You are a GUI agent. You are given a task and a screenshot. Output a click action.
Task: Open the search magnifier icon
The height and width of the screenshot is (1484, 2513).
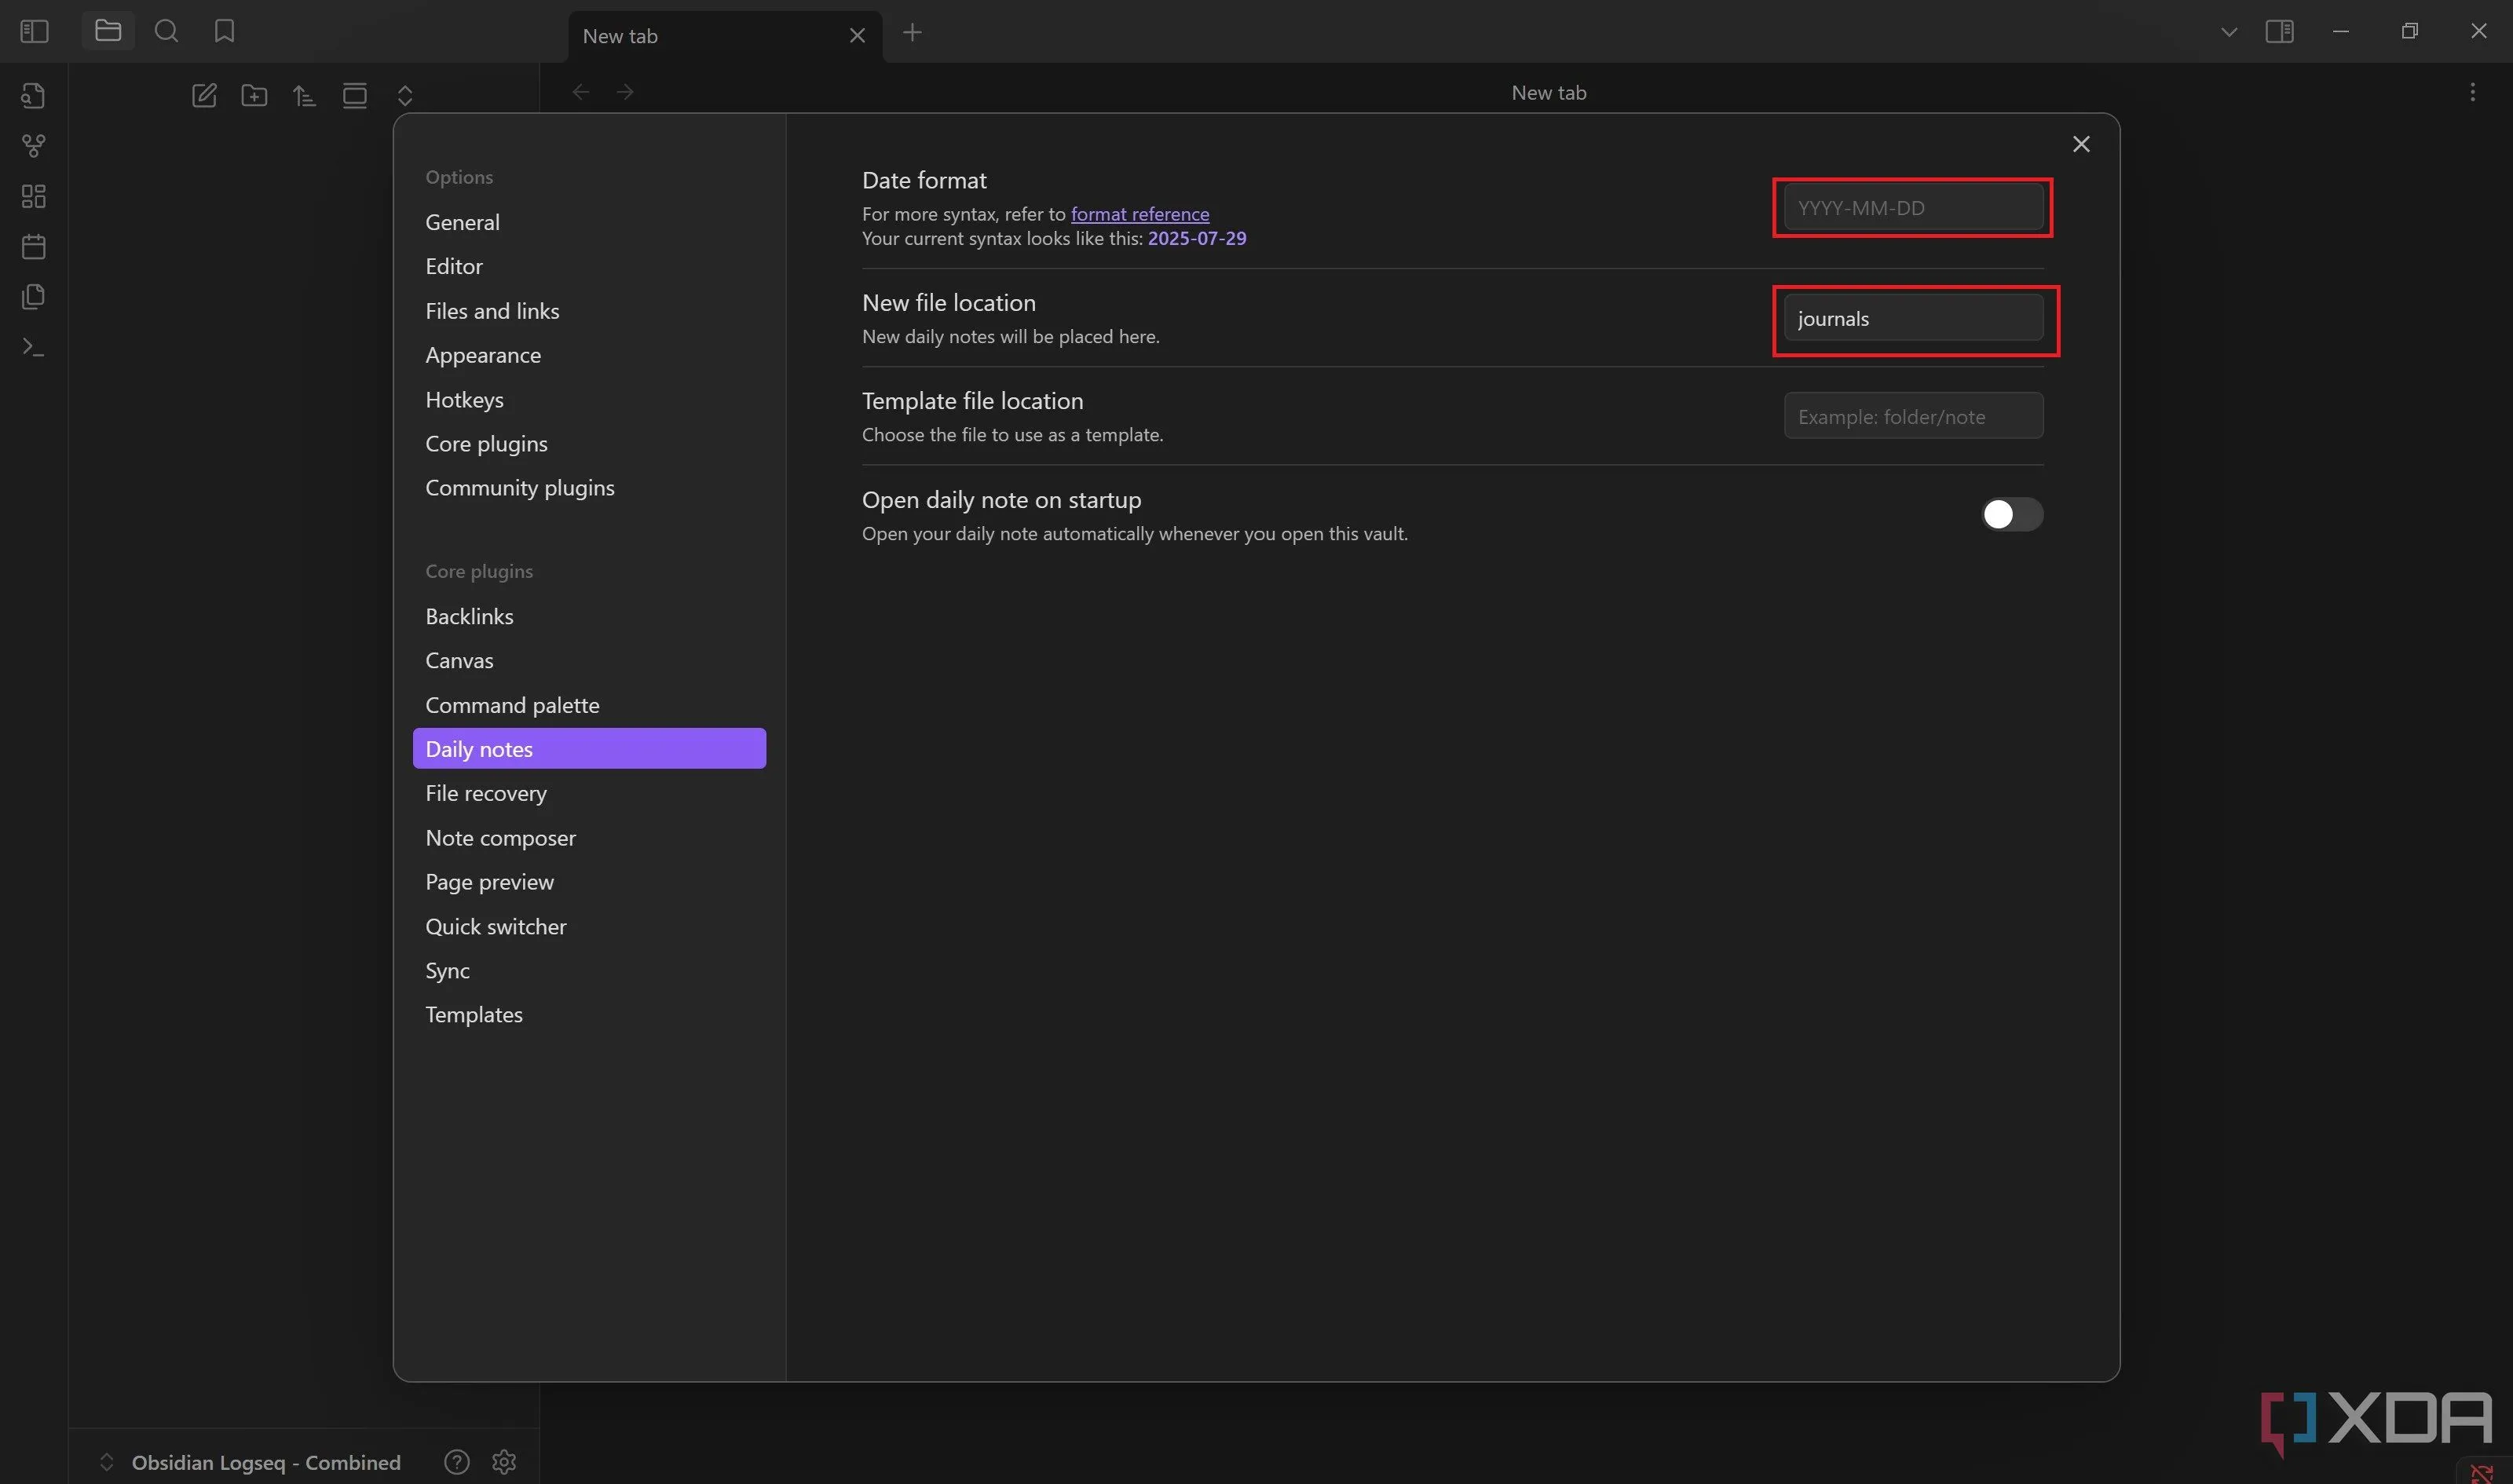[166, 31]
